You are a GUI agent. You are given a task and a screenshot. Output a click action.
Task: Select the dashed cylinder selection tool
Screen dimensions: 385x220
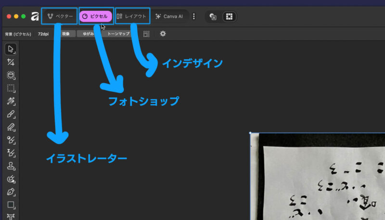click(x=11, y=75)
